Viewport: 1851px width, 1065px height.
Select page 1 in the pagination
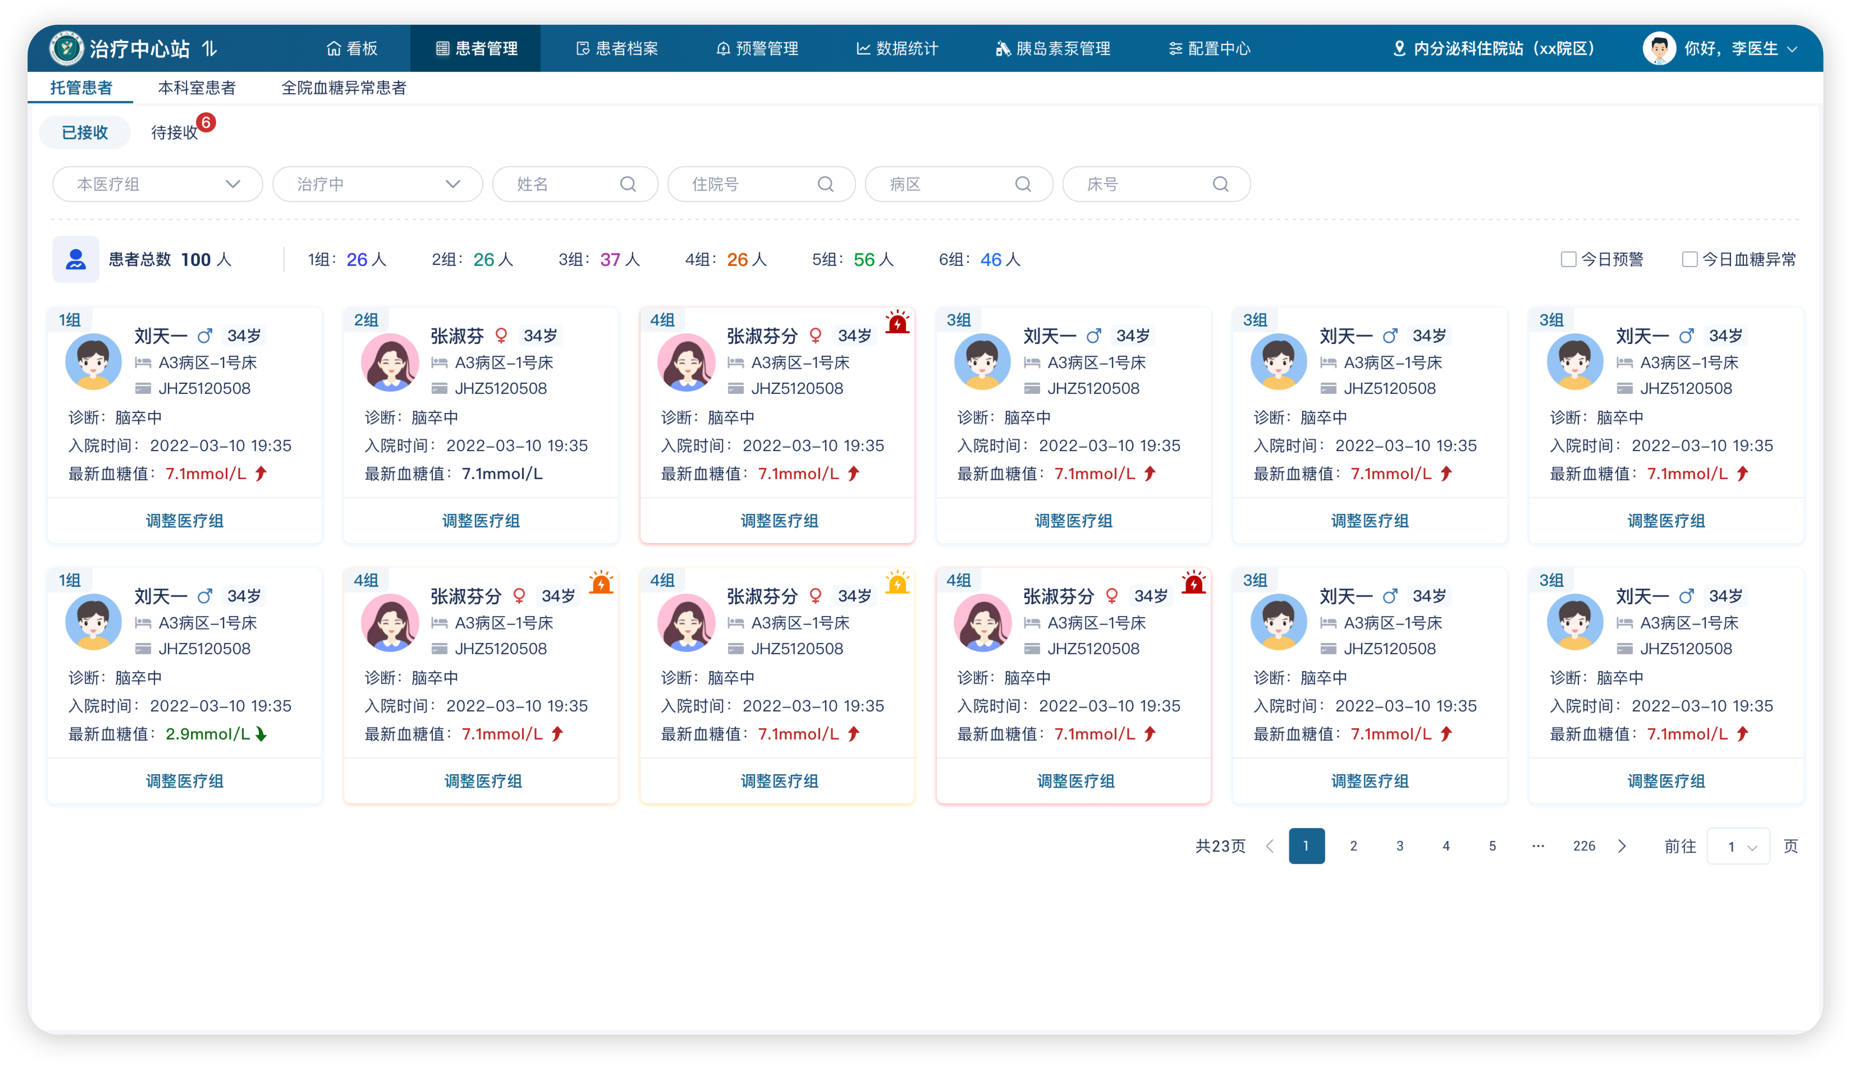[1307, 846]
